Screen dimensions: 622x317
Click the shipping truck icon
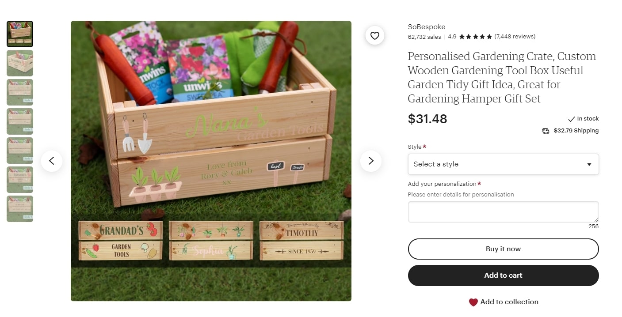pos(546,131)
